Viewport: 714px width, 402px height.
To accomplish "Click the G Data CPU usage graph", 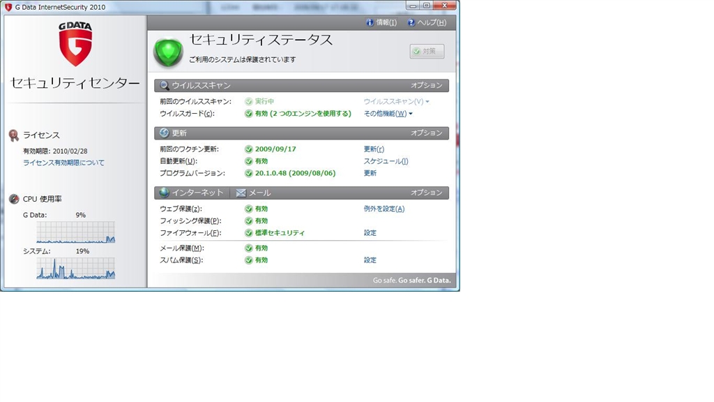I will pos(75,232).
